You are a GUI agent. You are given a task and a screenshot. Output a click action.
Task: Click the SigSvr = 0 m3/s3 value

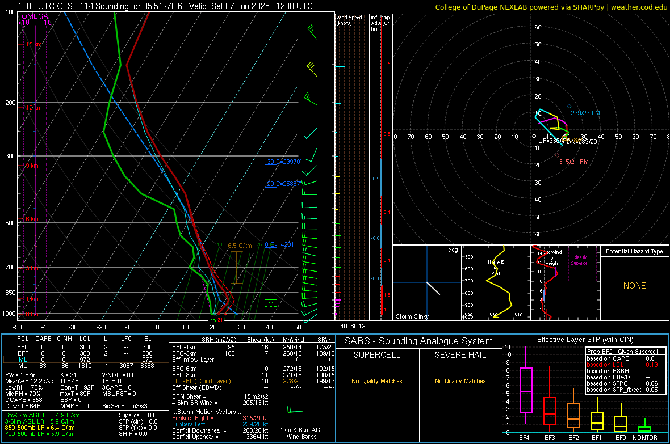coord(125,407)
